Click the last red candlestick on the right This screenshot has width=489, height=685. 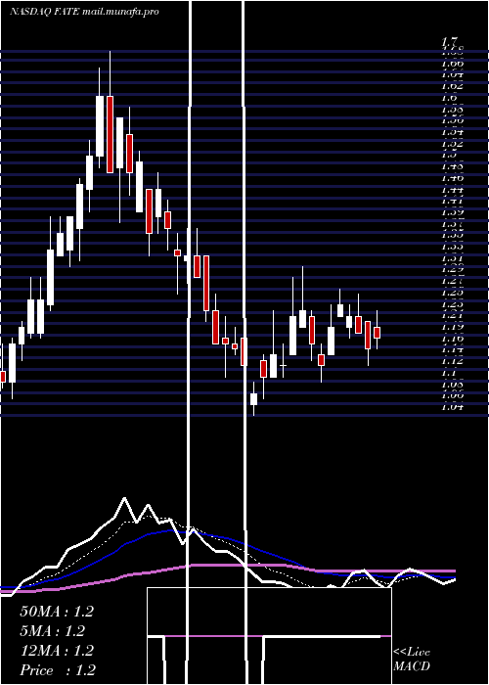pos(378,333)
